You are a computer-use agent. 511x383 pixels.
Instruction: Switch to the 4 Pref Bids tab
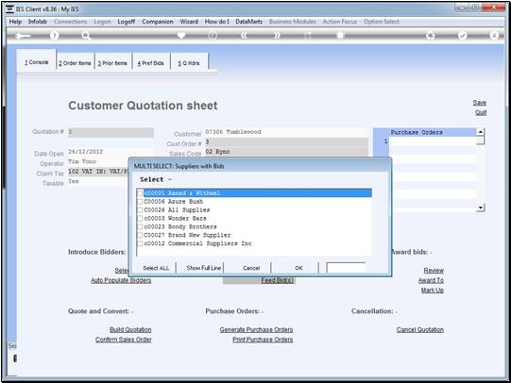click(150, 63)
